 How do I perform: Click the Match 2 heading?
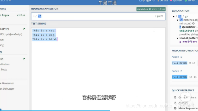click(177, 71)
